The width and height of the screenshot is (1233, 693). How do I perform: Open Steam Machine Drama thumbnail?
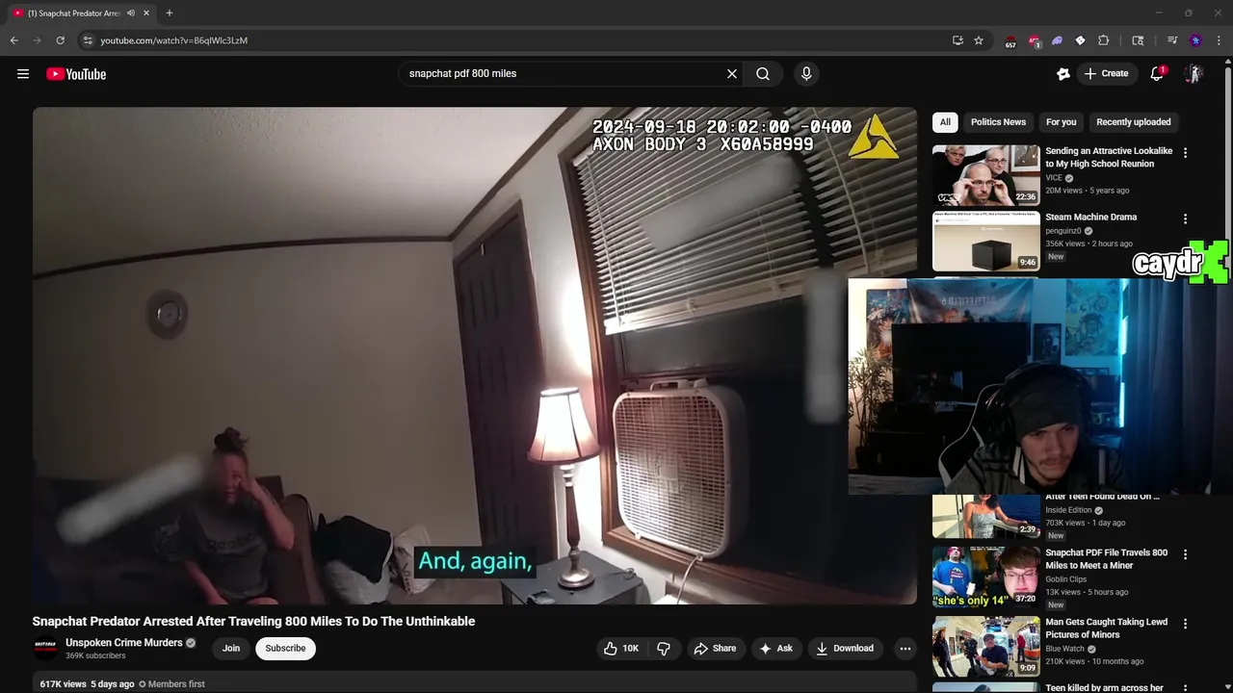[x=986, y=241]
